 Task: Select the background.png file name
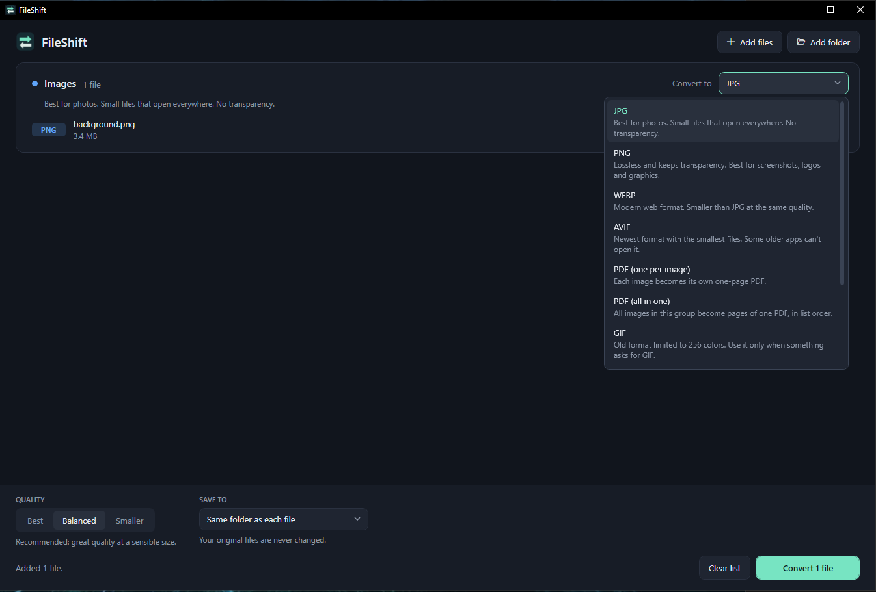pos(104,124)
